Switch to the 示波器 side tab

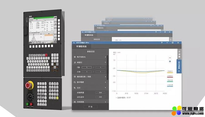tap(179, 54)
